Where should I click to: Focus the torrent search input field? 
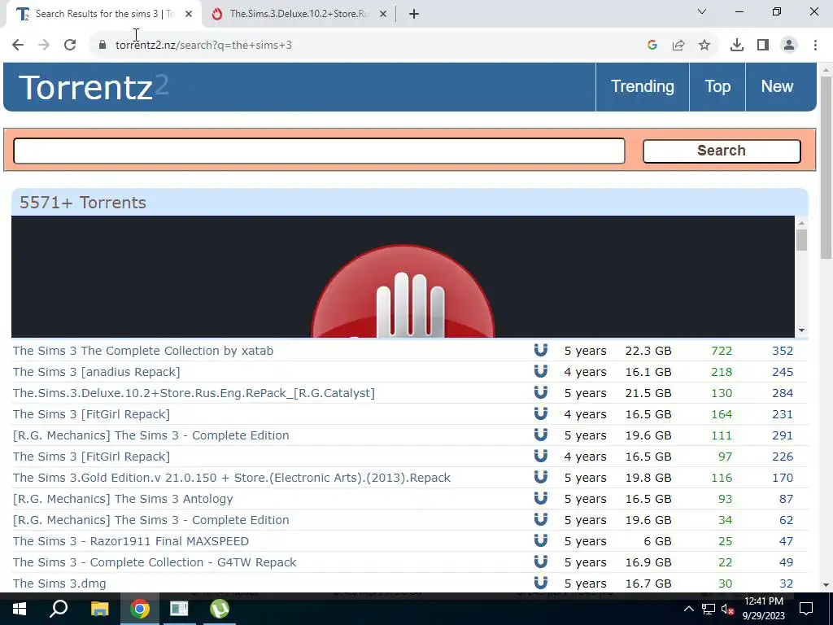319,151
